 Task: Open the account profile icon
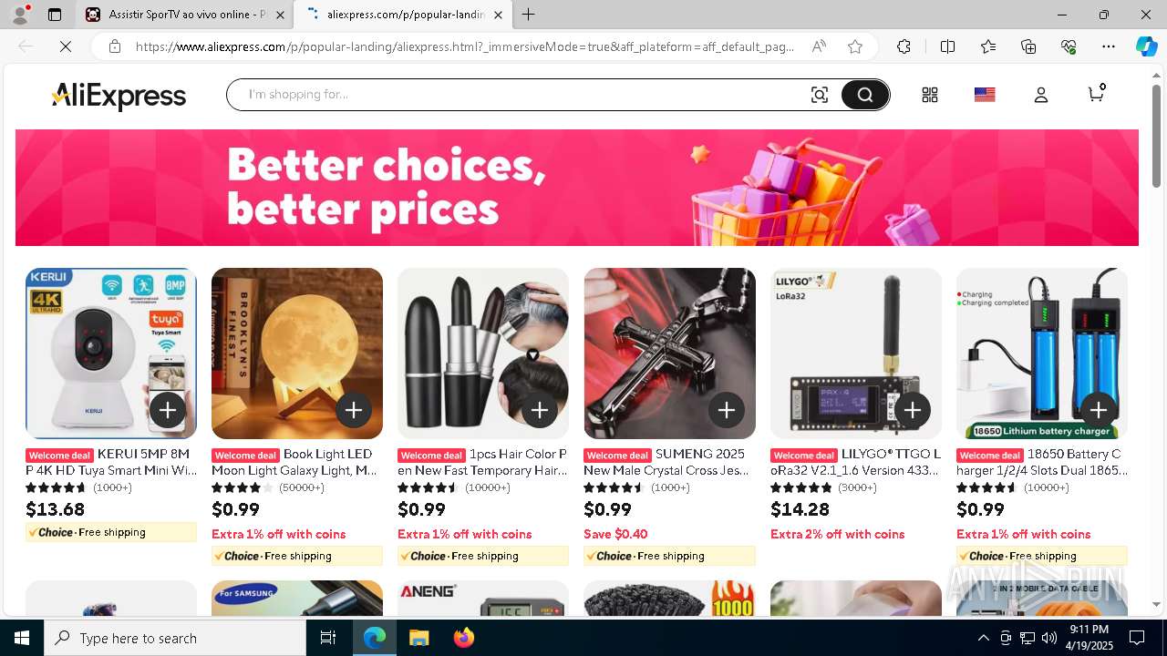tap(1040, 95)
